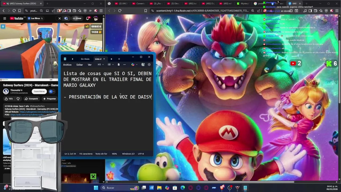
Task: Open the YouTube hamburger guide menu
Action: (x=5, y=18)
